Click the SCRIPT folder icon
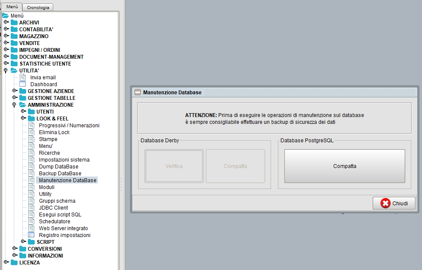The width and height of the screenshot is (422, 270). tap(31, 242)
